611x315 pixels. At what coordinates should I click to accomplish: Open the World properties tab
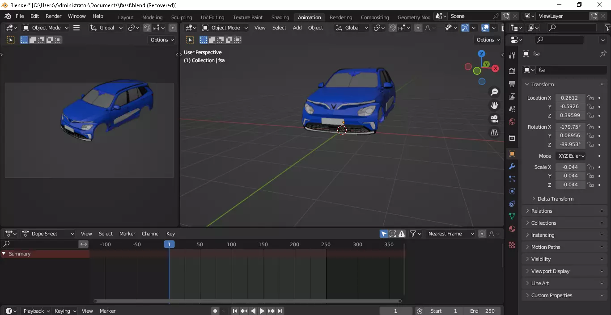pyautogui.click(x=512, y=121)
